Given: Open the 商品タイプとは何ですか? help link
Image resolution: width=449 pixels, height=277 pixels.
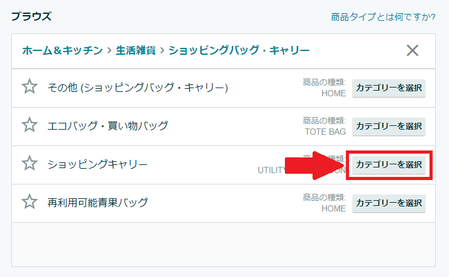Looking at the screenshot, I should pos(383,17).
